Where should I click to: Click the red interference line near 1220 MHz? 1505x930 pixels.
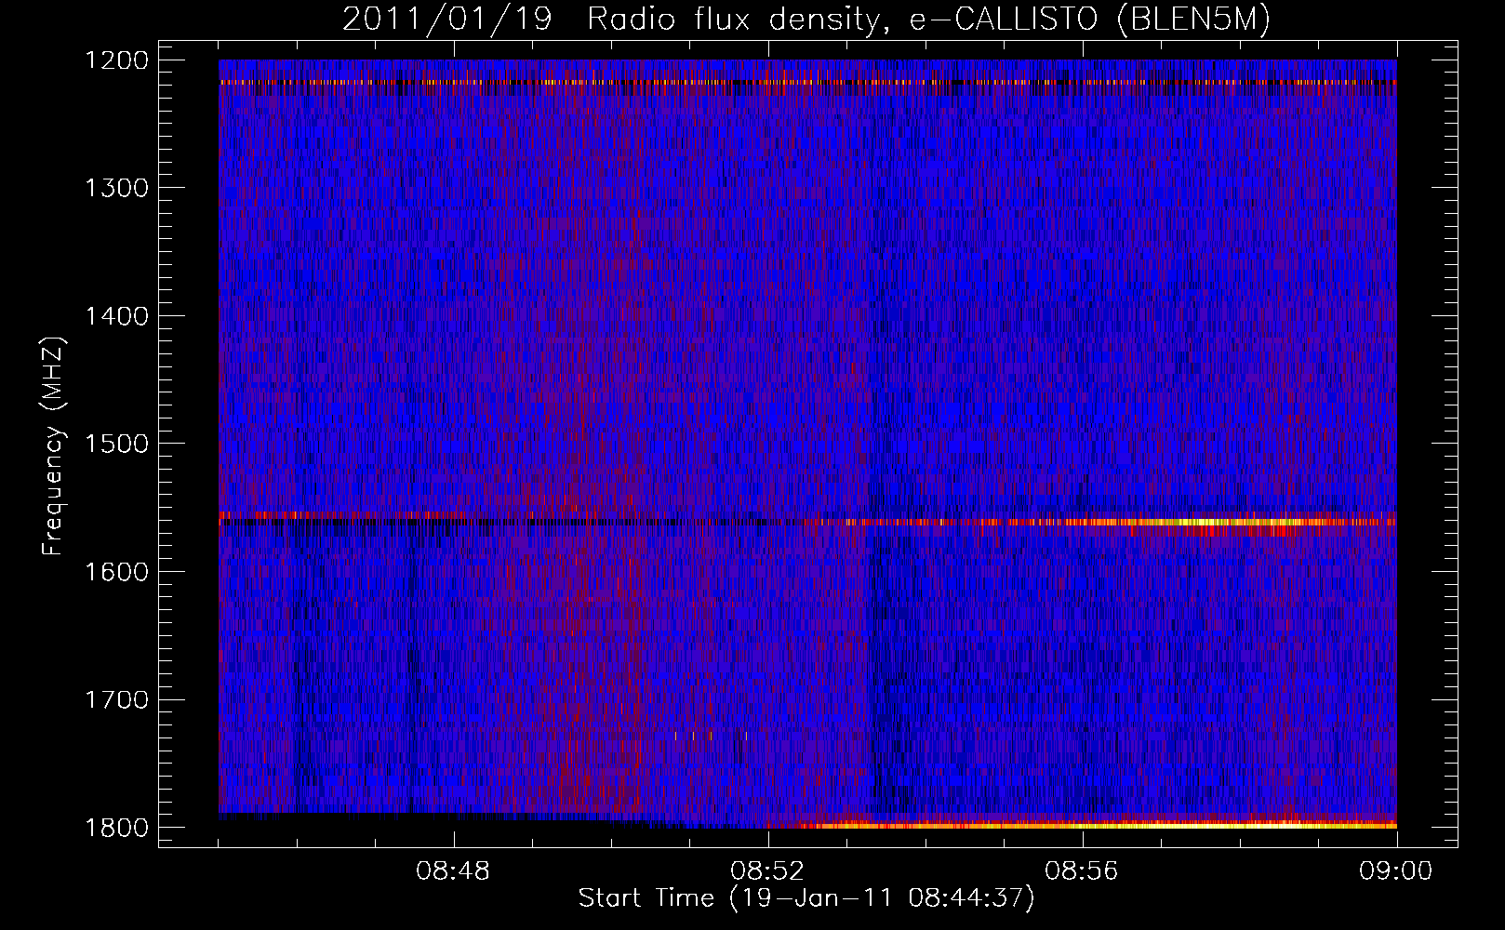(x=807, y=83)
